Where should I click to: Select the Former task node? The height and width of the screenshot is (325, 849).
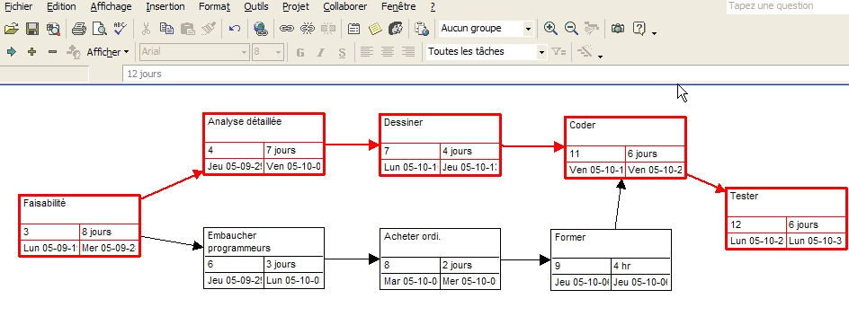612,260
